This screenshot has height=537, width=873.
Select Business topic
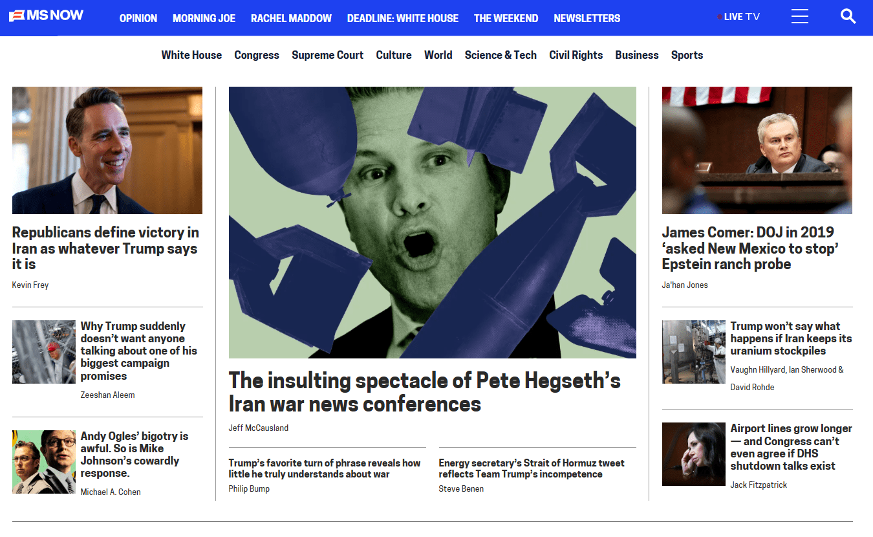636,55
